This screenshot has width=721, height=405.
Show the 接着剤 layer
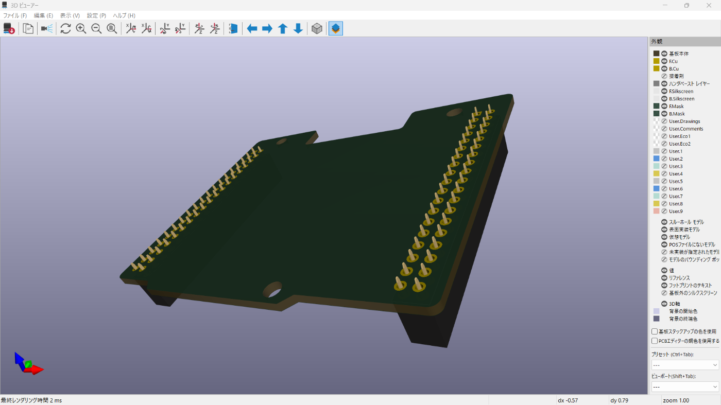(664, 76)
